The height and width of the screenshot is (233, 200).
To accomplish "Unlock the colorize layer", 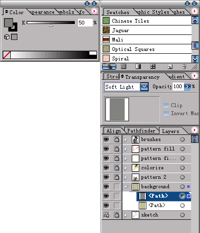I will (x=117, y=168).
